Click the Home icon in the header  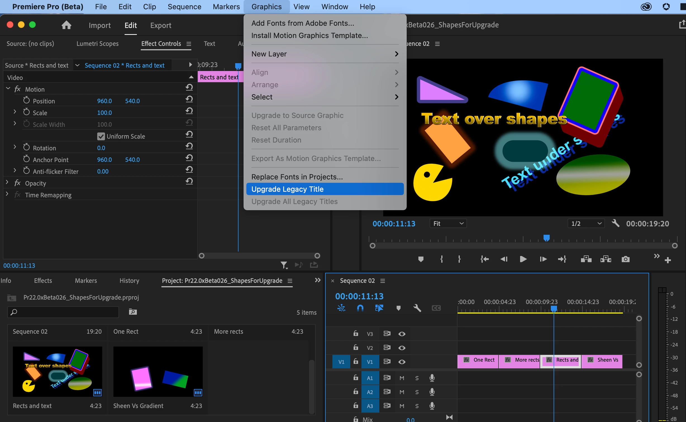click(66, 25)
